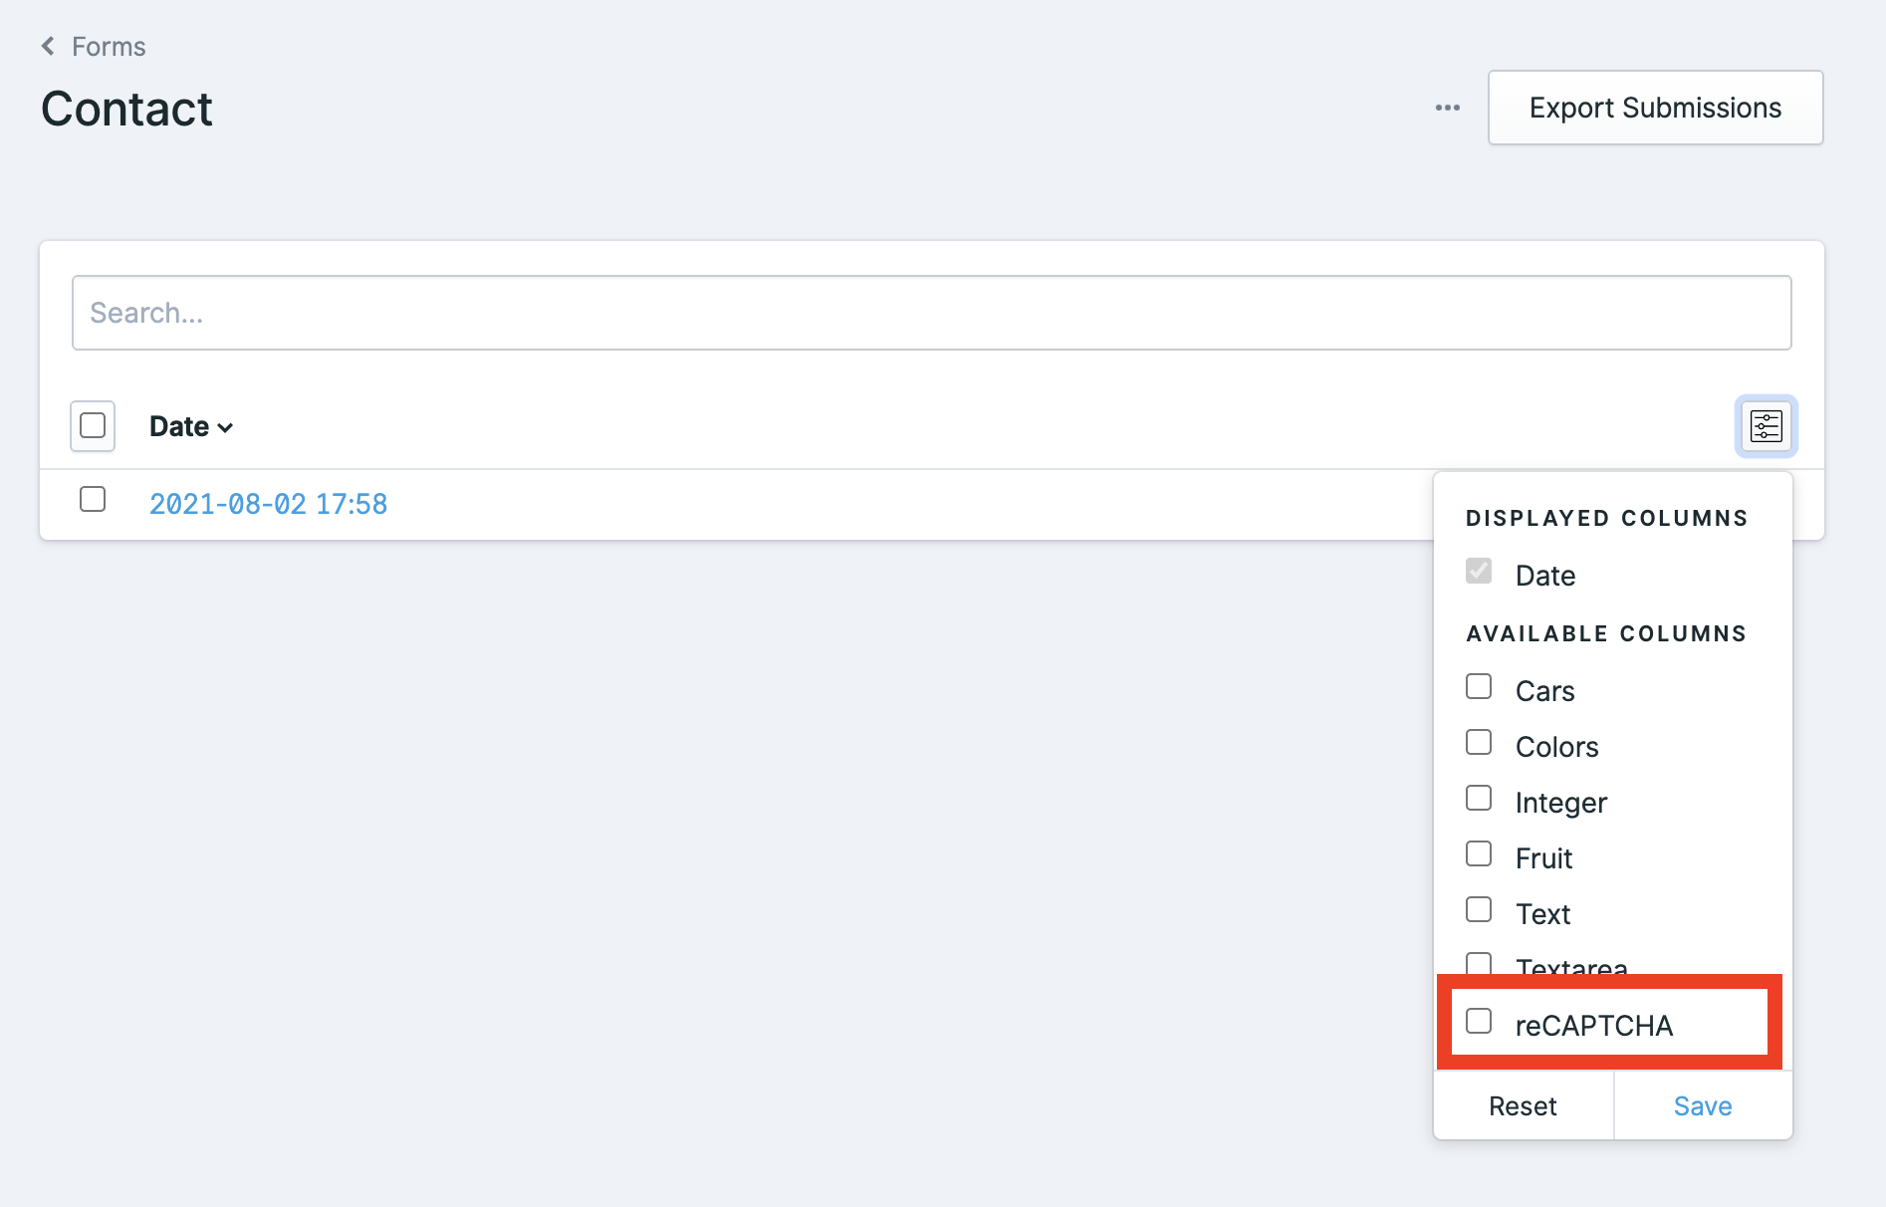Screen dimensions: 1886x1207
Task: Enable the Fruit column checkbox
Action: point(1479,853)
